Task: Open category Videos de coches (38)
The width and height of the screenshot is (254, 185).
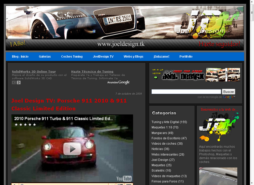Action: (x=167, y=143)
